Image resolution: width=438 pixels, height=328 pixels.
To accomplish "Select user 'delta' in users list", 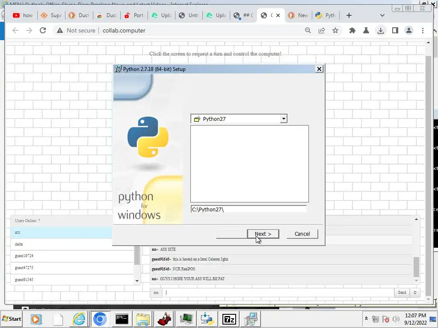I will (72, 244).
